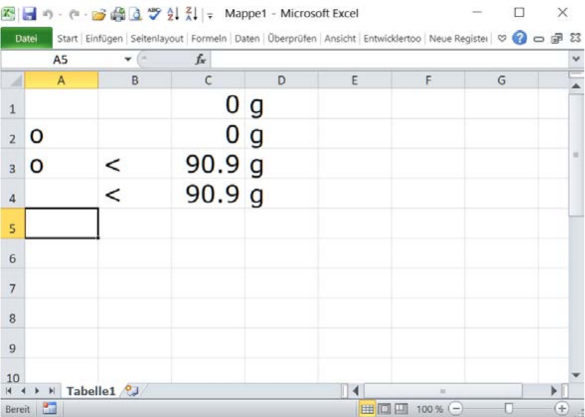Screen dimensions: 585x417
Task: Select cell C3 containing 90.9
Action: pos(208,165)
